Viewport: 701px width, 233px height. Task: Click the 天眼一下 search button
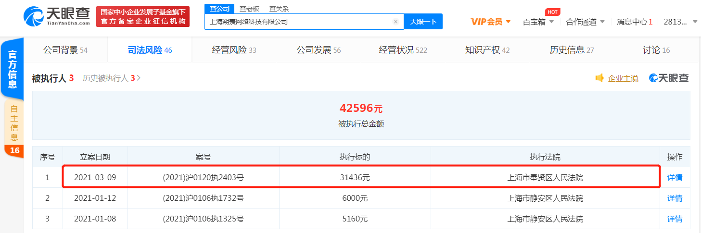pos(423,22)
